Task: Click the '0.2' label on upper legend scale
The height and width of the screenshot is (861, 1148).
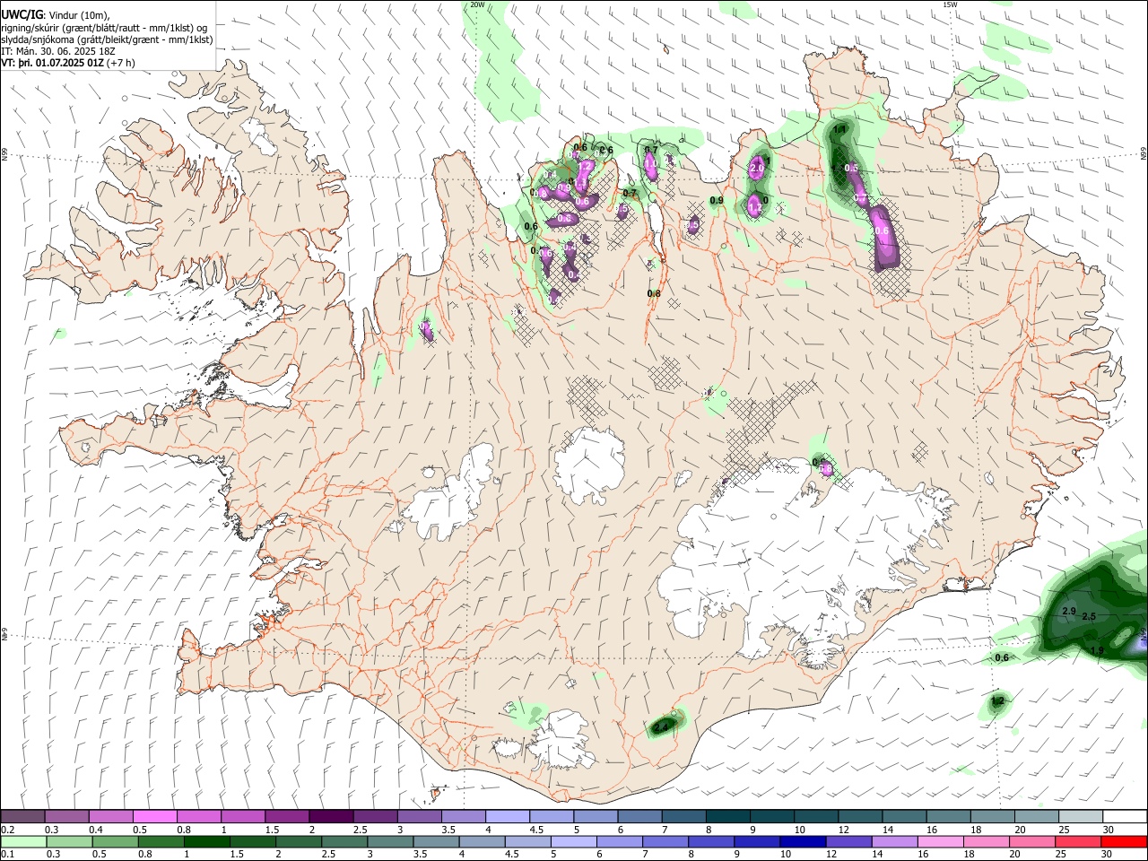Action: (x=7, y=830)
